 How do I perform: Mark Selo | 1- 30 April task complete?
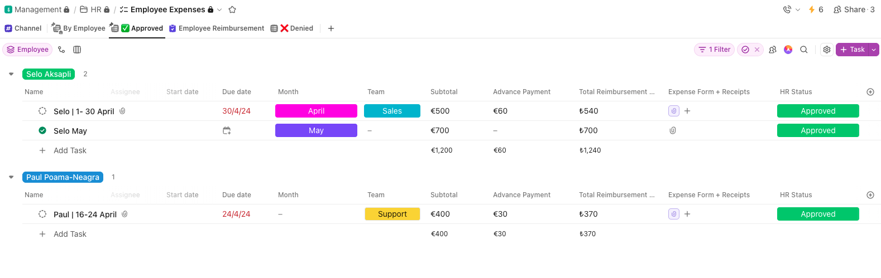(42, 111)
